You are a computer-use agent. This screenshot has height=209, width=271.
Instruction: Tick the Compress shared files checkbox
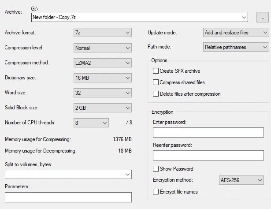point(156,82)
